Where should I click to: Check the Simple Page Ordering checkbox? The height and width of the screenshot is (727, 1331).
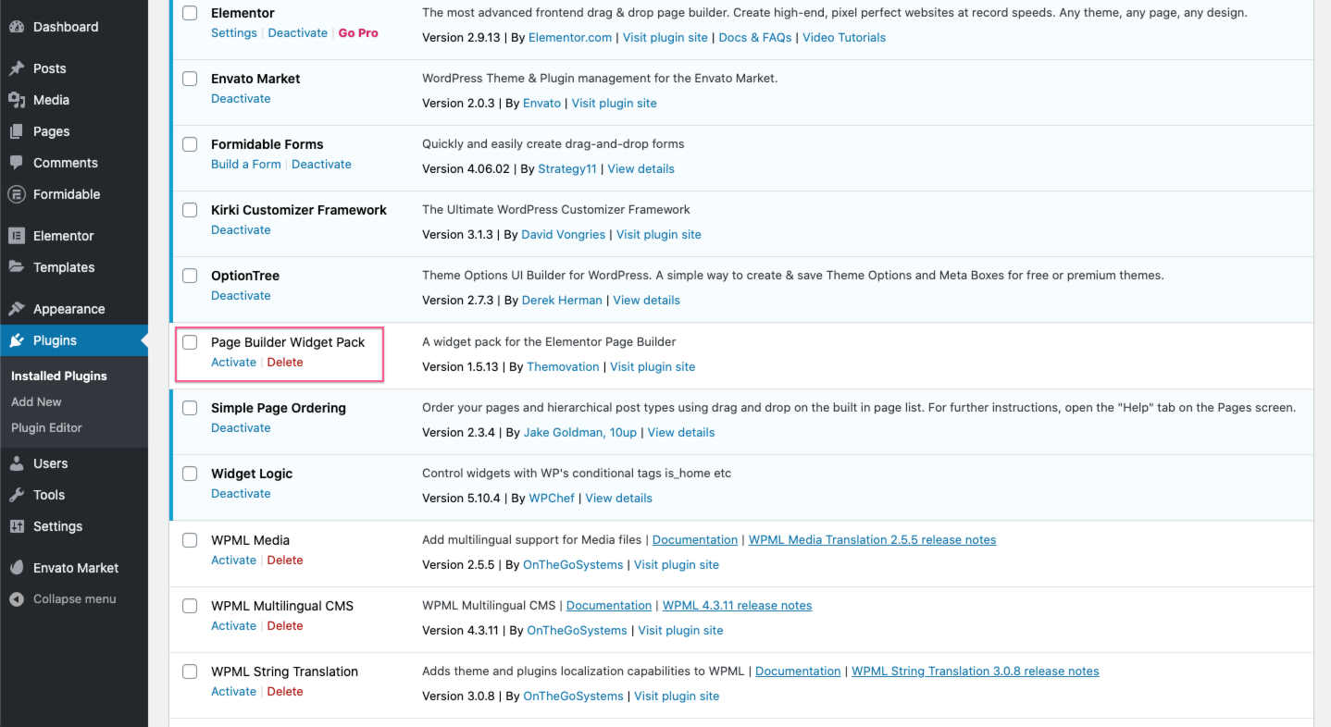(190, 408)
